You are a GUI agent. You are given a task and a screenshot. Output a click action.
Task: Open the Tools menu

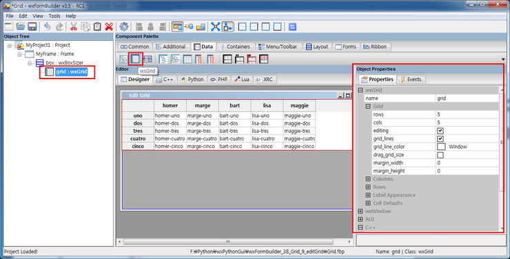54,16
